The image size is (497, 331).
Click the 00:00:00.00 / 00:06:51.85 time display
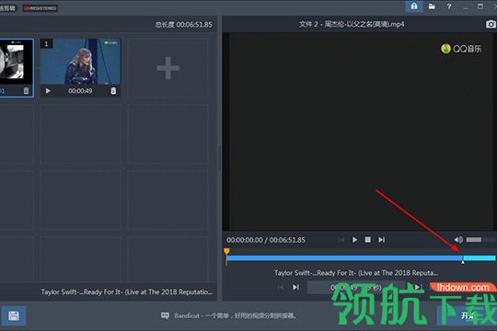pos(266,240)
